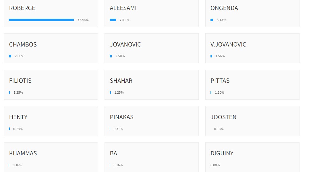Choose the CHAMBOS result card
This screenshot has width=311, height=172.
51,48
